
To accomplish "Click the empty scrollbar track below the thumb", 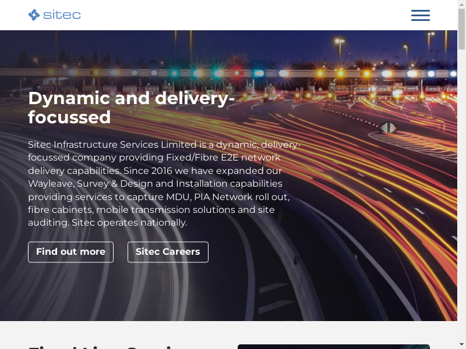I will coord(461,204).
